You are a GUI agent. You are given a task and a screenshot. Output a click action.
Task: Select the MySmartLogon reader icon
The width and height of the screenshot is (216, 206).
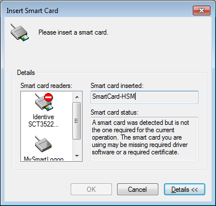pyautogui.click(x=44, y=144)
